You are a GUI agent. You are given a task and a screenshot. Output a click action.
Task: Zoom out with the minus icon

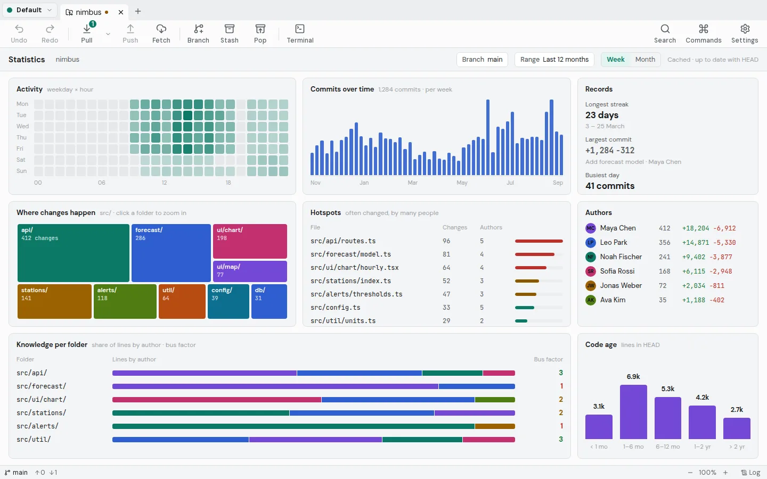[690, 473]
